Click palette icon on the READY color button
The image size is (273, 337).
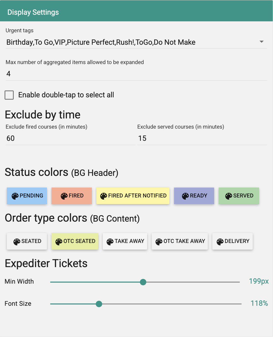pyautogui.click(x=185, y=196)
